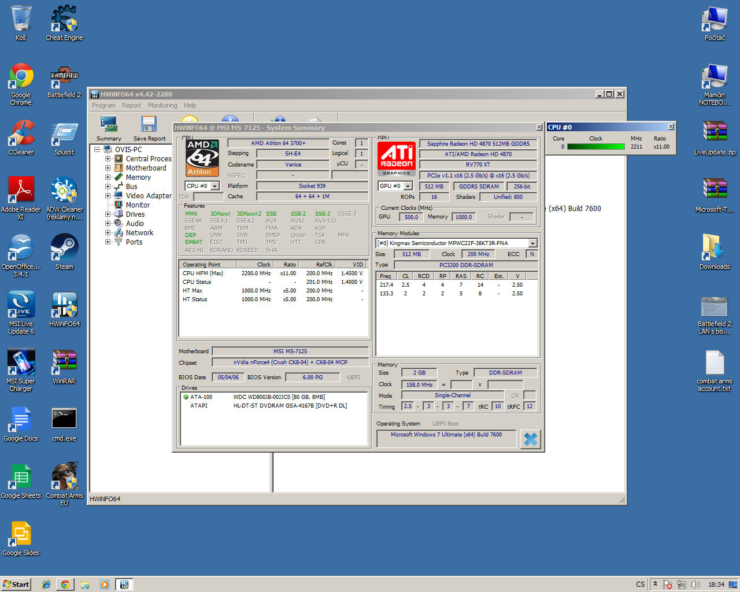This screenshot has width=740, height=592.
Task: Open the Cheat Engine desktop icon
Action: tap(64, 23)
